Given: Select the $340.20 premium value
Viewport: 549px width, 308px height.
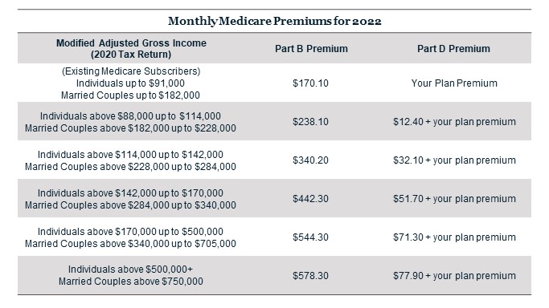Looking at the screenshot, I should point(310,160).
